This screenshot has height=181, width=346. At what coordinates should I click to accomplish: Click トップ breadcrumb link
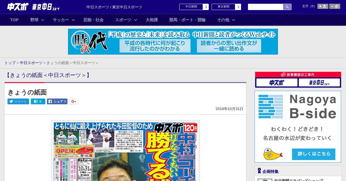pyautogui.click(x=10, y=63)
